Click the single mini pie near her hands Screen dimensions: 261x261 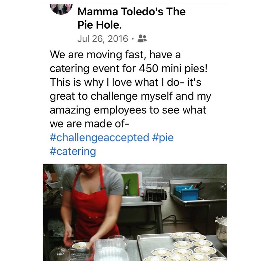[x=81, y=246]
